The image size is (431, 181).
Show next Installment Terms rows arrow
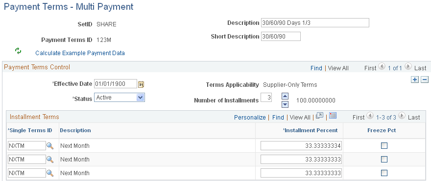(402, 116)
